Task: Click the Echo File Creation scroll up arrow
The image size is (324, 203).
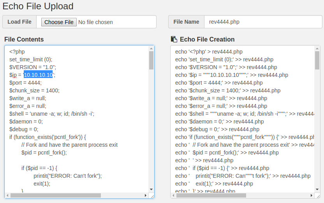Action: (x=317, y=49)
